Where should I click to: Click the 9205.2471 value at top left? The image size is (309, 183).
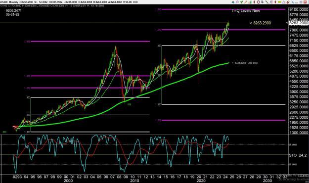tap(14, 11)
